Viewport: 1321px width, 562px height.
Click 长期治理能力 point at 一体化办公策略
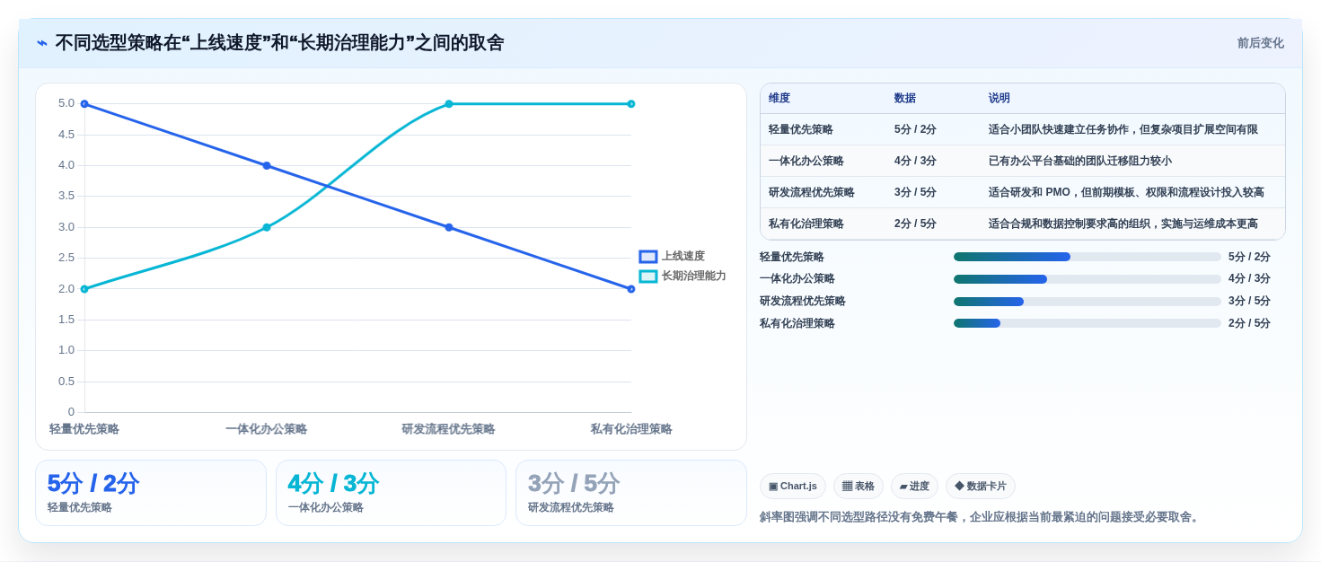tap(267, 227)
